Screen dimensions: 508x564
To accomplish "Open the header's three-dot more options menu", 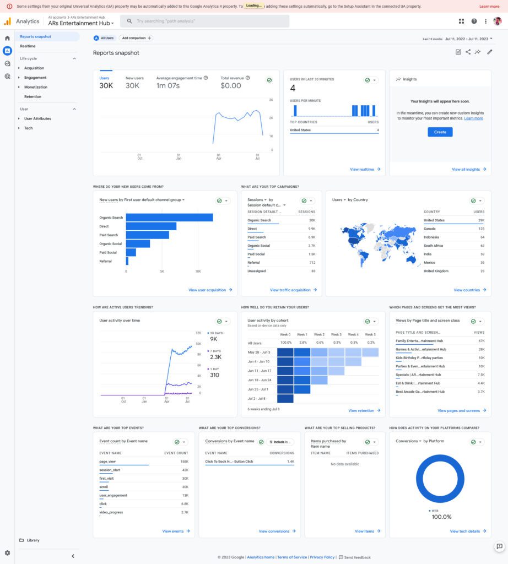I will point(486,21).
